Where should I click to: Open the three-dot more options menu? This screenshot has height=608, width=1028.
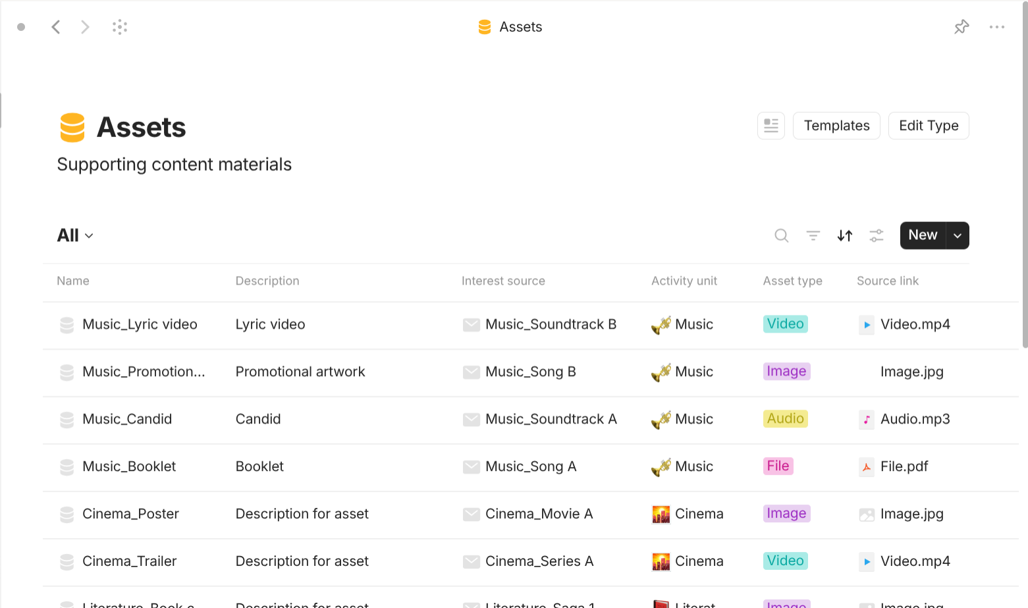(996, 26)
